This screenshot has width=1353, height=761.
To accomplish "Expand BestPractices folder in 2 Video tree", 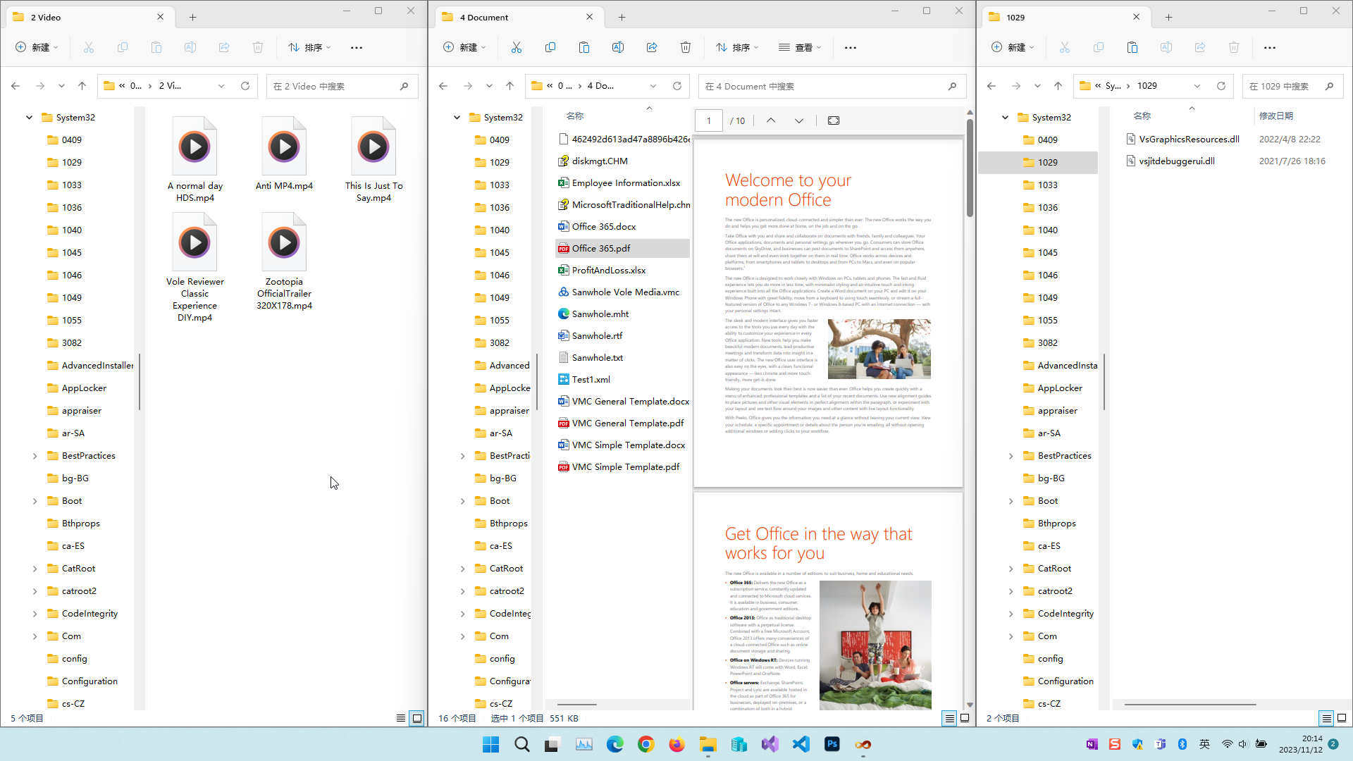I will coord(35,456).
